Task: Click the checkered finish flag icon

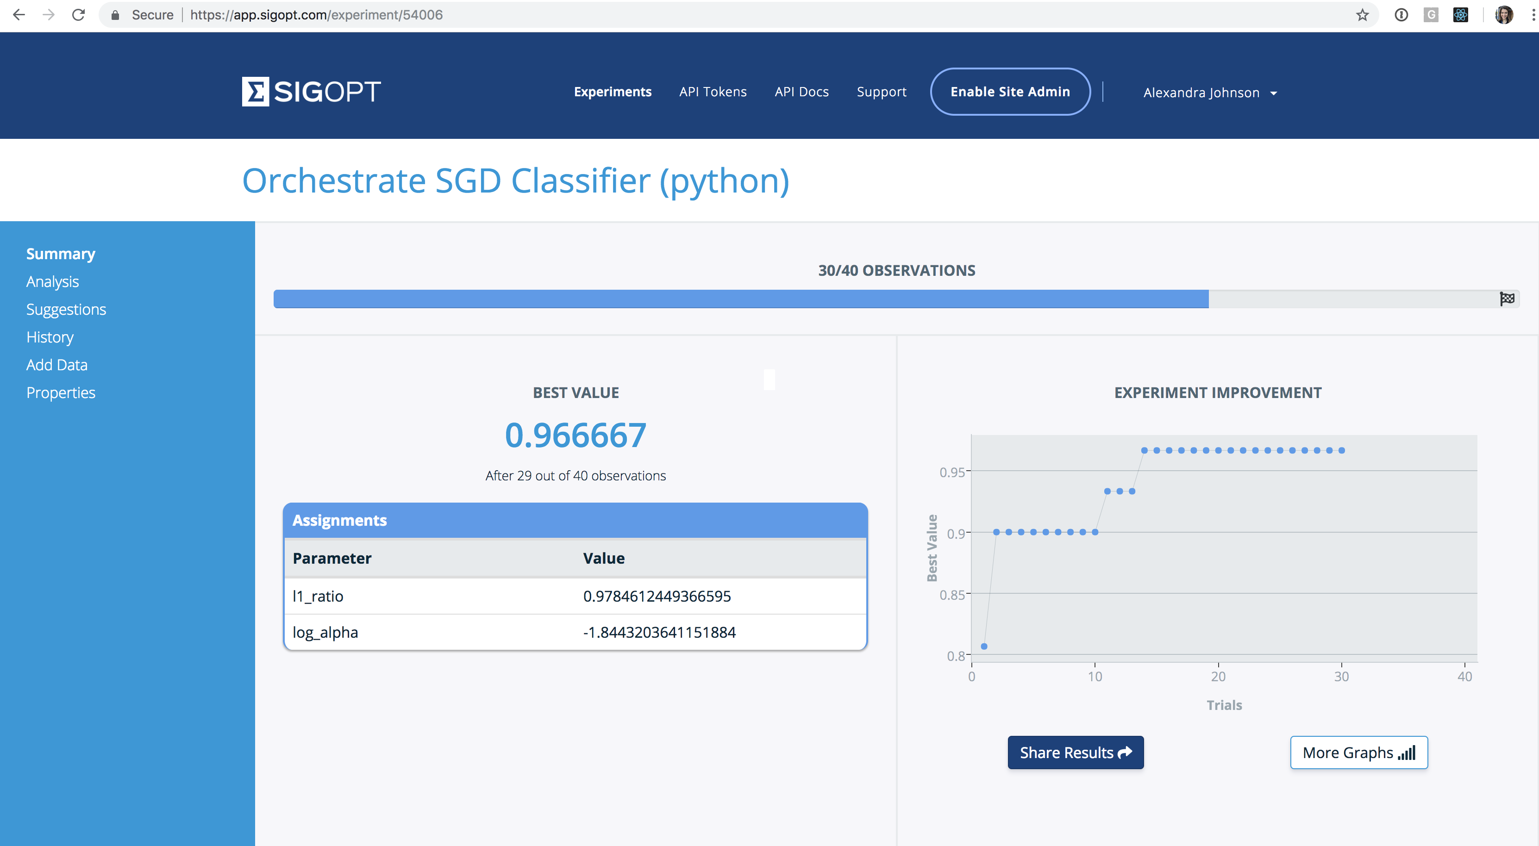Action: click(x=1507, y=299)
